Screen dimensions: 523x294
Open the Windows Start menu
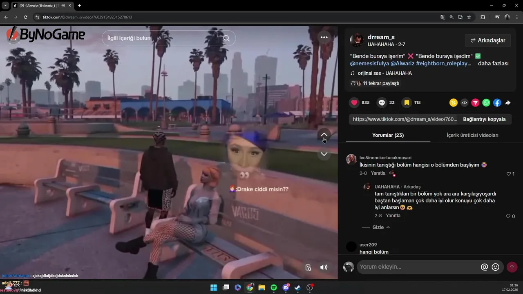[x=214, y=287]
